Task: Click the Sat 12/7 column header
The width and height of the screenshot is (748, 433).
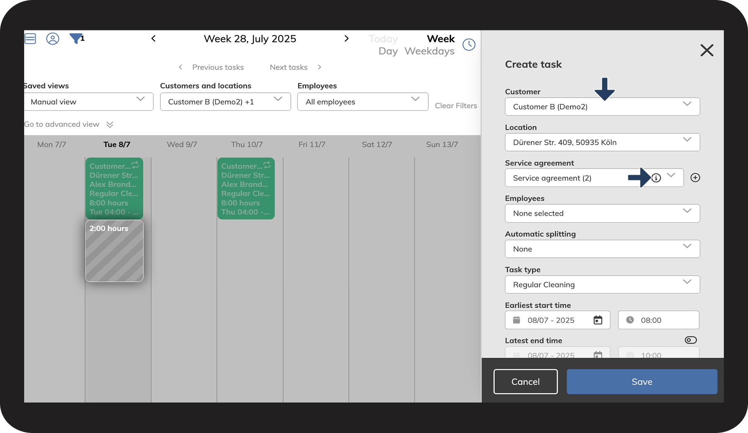Action: [377, 145]
